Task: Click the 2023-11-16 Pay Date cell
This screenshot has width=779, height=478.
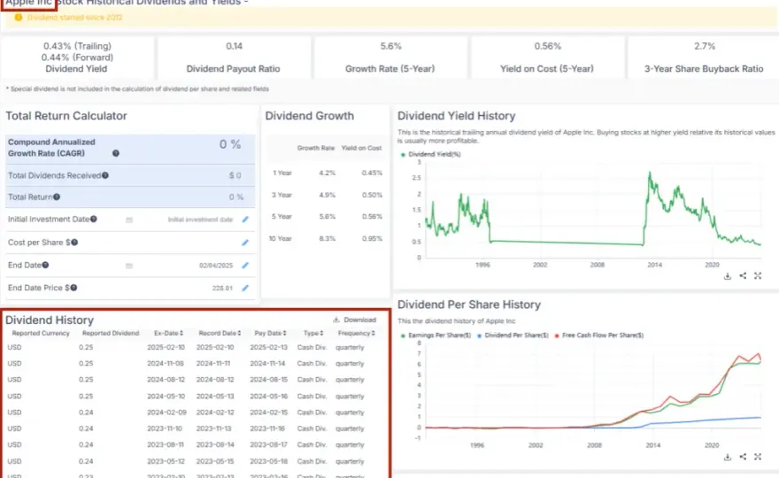Action: (x=267, y=428)
